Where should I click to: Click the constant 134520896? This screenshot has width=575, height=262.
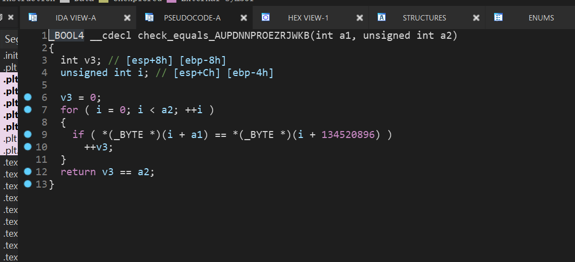click(x=348, y=135)
